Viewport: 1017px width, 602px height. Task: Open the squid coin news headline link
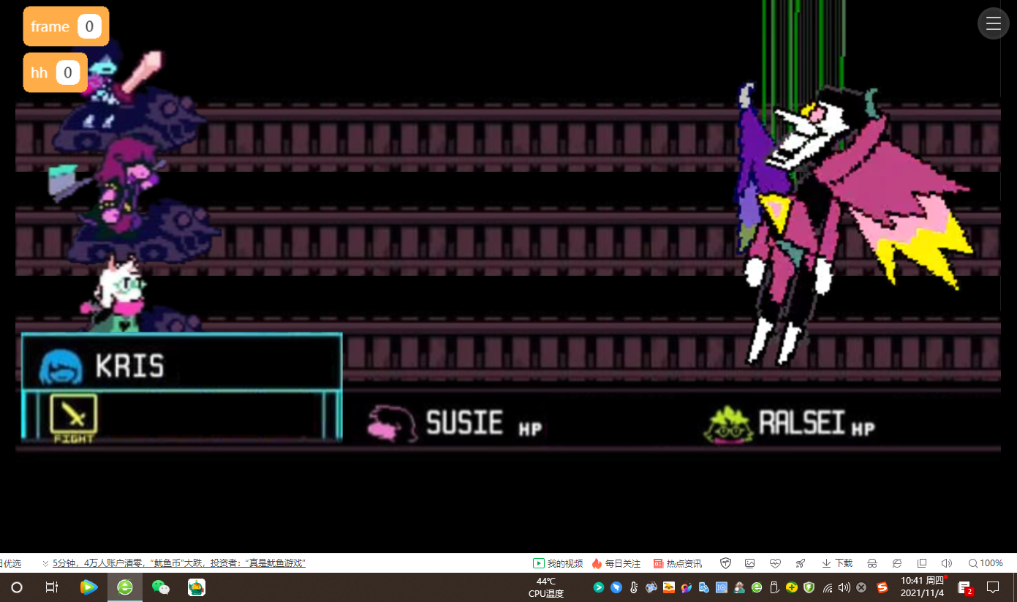(x=179, y=563)
